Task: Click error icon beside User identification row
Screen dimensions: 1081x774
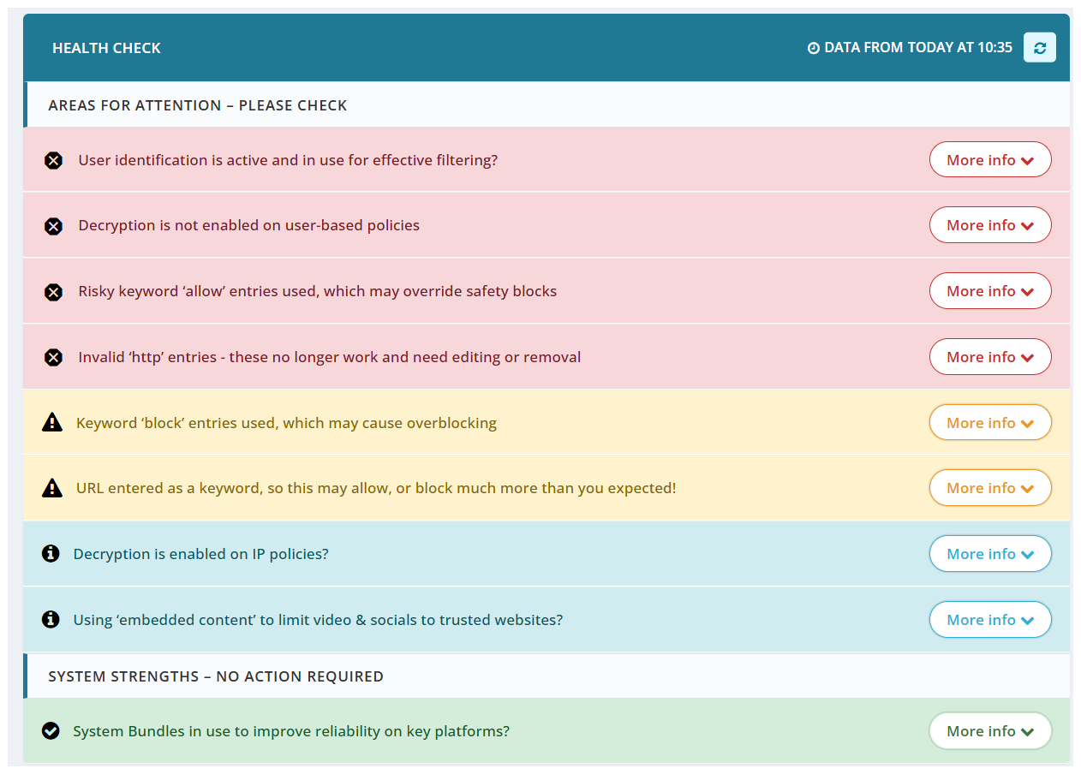Action: point(53,160)
